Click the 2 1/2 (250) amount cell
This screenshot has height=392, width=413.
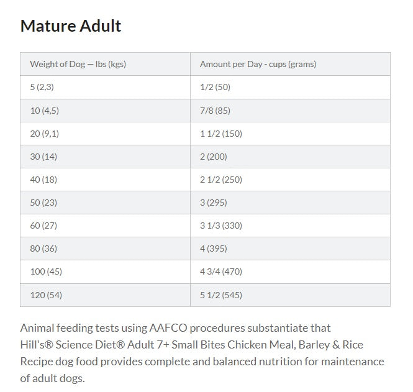[x=290, y=180]
